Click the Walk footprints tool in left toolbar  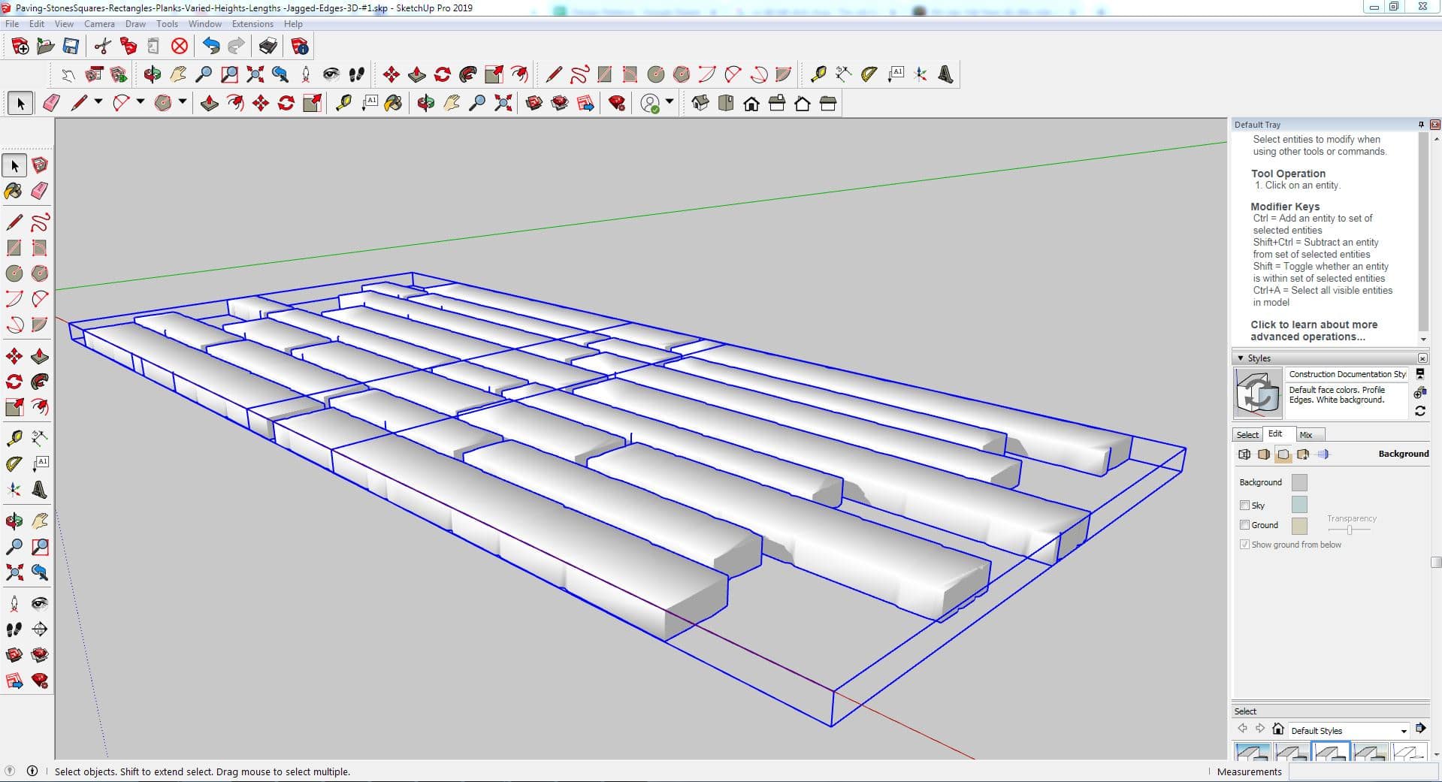(14, 630)
